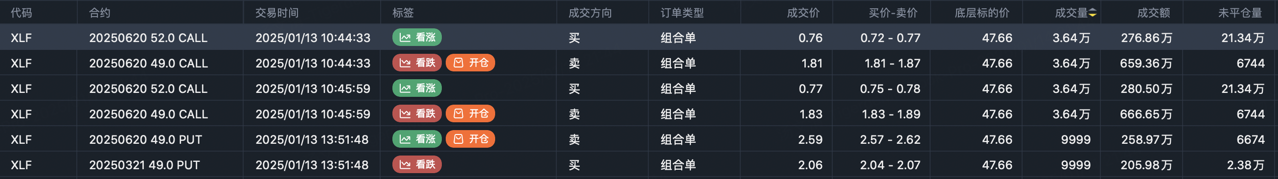Click the 合约 column header
1278x179 pixels.
(100, 13)
